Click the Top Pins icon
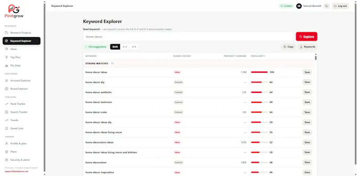This screenshot has width=357, height=176. click(6, 57)
